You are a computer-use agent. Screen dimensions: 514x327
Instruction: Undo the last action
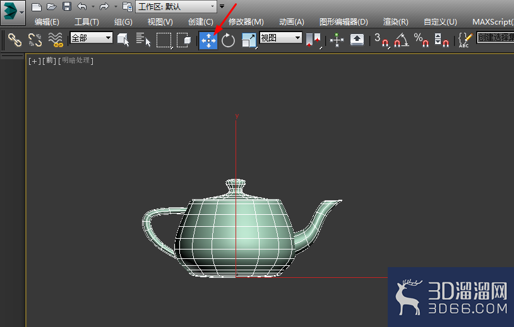tap(82, 6)
